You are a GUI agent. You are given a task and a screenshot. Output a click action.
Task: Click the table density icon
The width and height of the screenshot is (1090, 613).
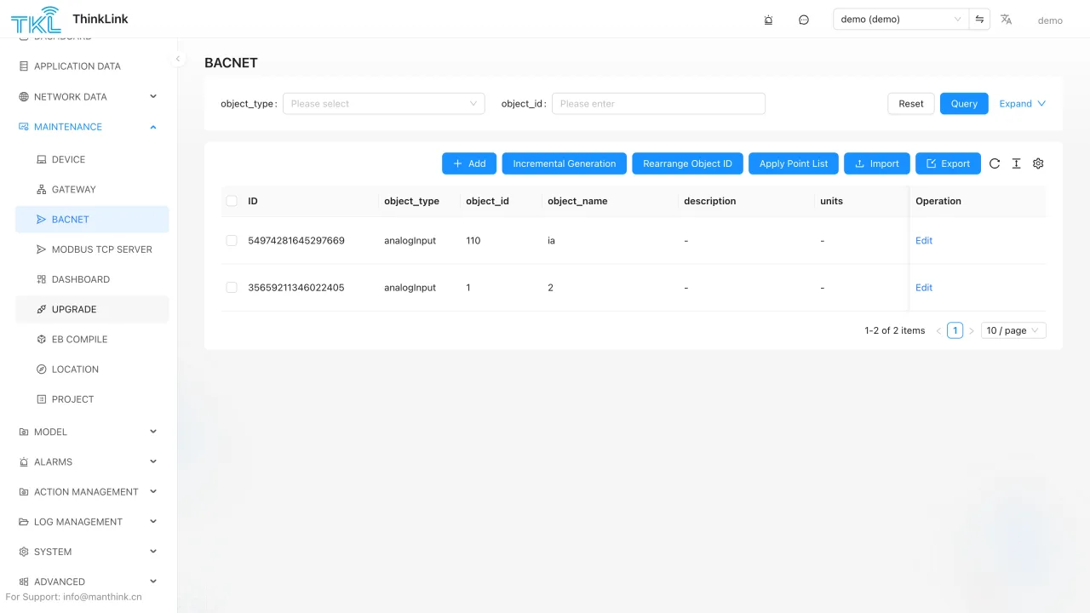tap(1016, 163)
